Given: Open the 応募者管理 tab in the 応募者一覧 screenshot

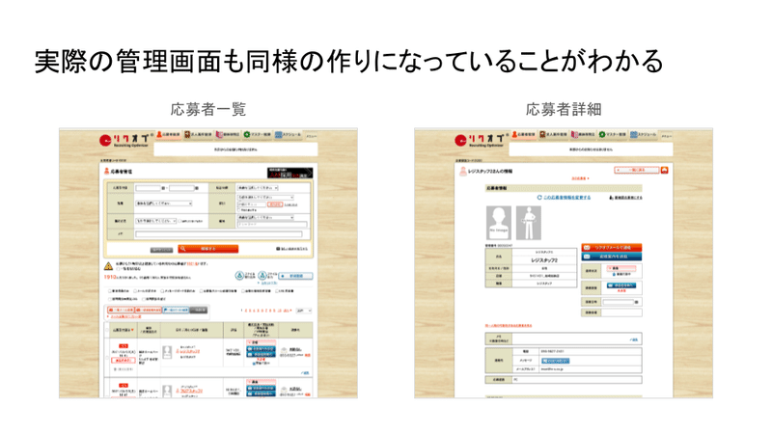Looking at the screenshot, I should point(169,134).
